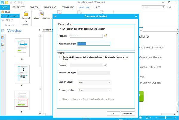Activate the Text auswählen tool
Image resolution: width=179 pixels, height=120 pixels.
pyautogui.click(x=10, y=16)
